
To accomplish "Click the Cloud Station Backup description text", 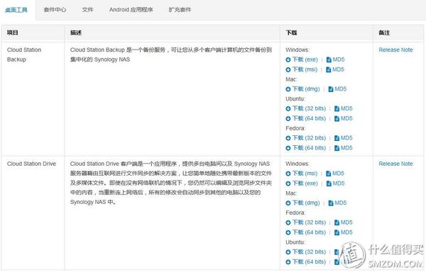I will click(171, 55).
